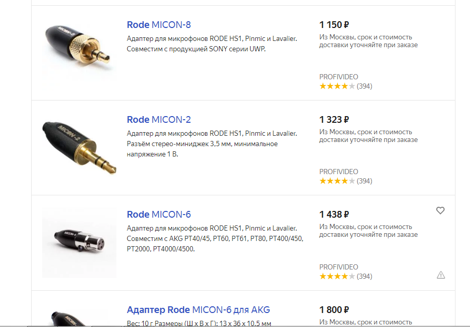Viewport: 470px width, 327px height.
Task: Click the 1 438 ₽ price
Action: click(x=334, y=215)
